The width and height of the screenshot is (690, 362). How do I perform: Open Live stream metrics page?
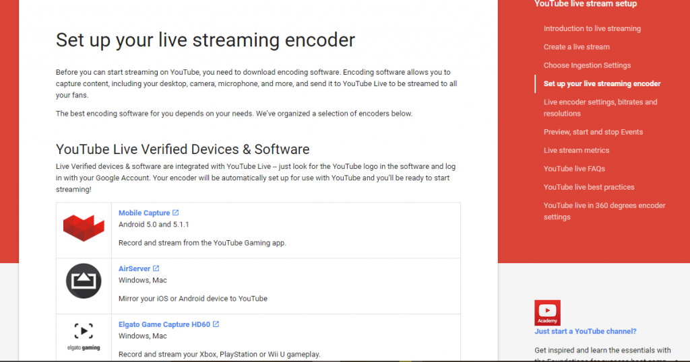point(577,150)
